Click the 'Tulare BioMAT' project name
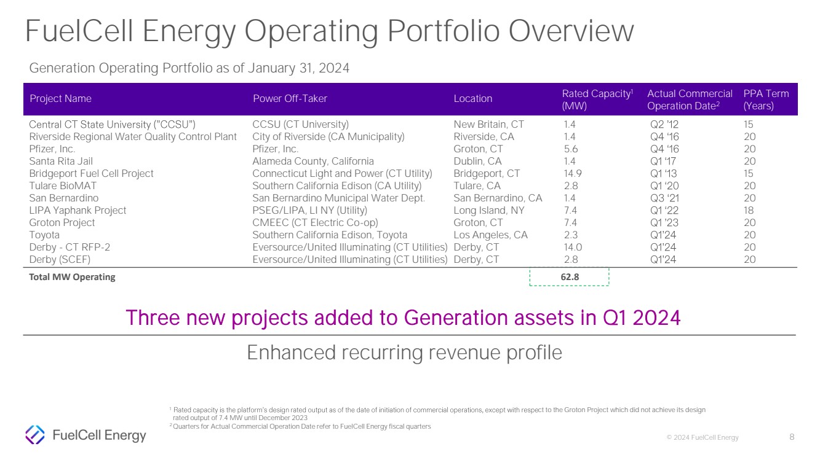 62,186
